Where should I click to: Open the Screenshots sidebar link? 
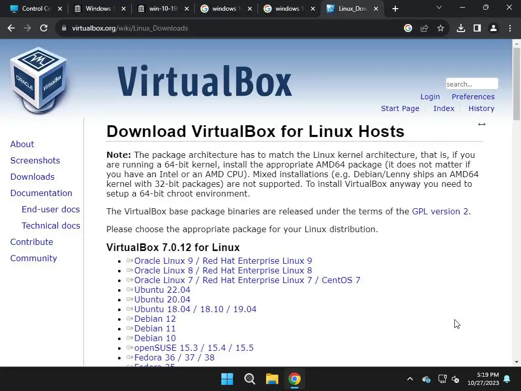click(35, 160)
